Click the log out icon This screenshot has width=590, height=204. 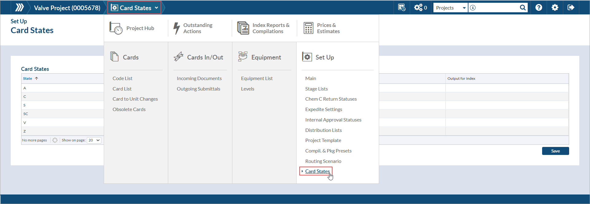coord(571,7)
